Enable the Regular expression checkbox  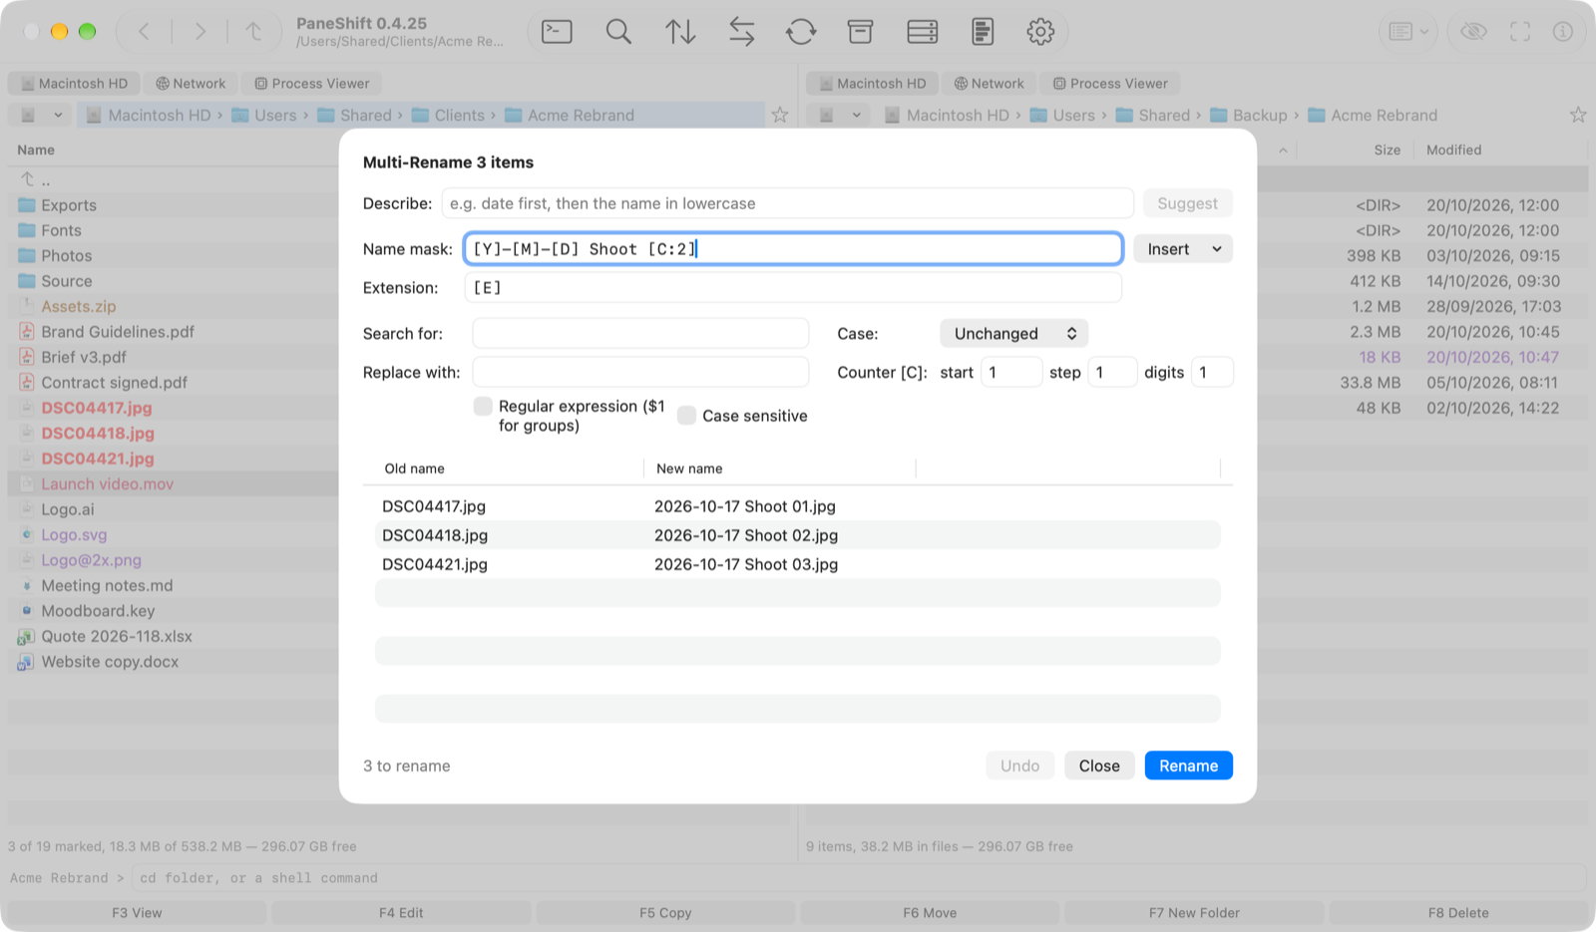[483, 406]
